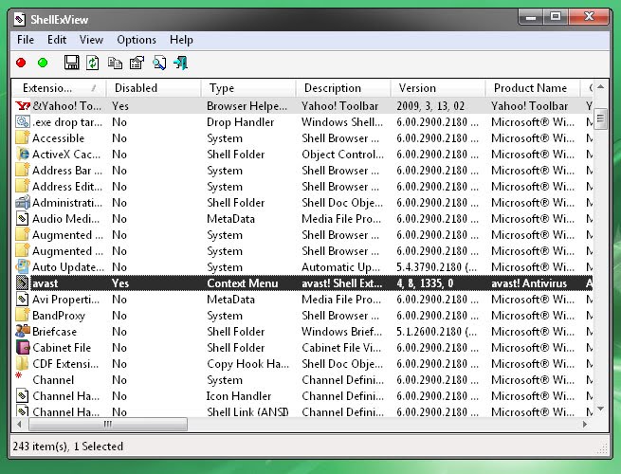Sort by the Disabled column header

click(x=154, y=88)
